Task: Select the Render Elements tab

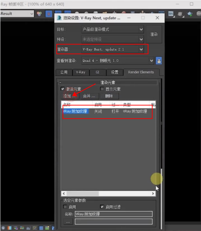Action: [x=141, y=72]
